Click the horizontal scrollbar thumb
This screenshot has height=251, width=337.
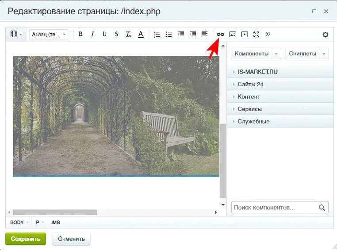point(55,212)
